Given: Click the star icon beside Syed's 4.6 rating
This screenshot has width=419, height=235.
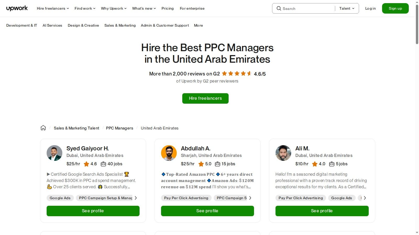Looking at the screenshot, I should [x=86, y=164].
